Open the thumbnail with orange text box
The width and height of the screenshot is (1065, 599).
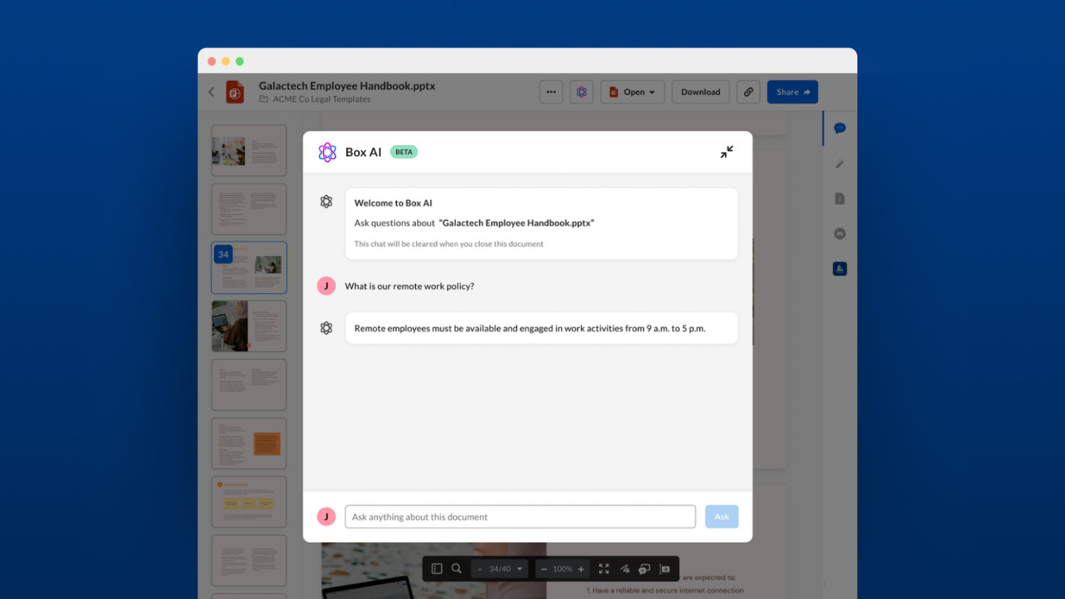pos(249,443)
